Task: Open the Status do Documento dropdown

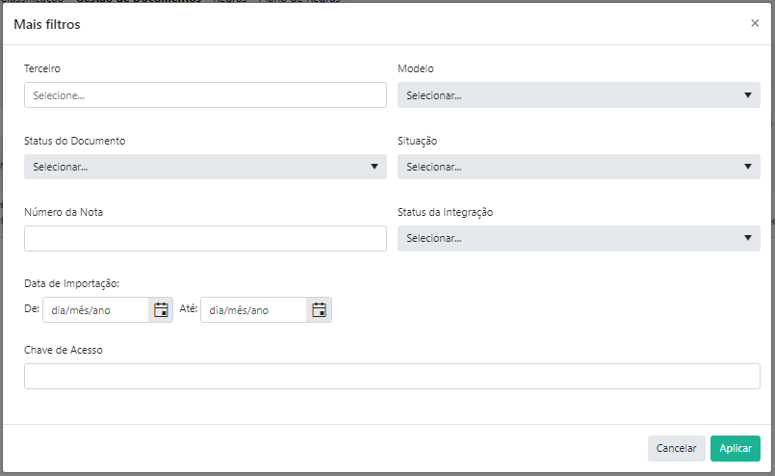Action: [205, 167]
